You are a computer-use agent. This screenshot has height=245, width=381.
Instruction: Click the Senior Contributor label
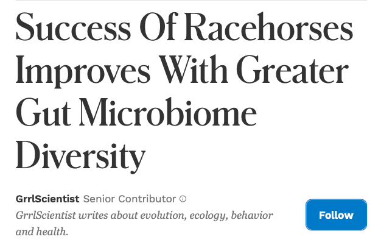tap(130, 199)
